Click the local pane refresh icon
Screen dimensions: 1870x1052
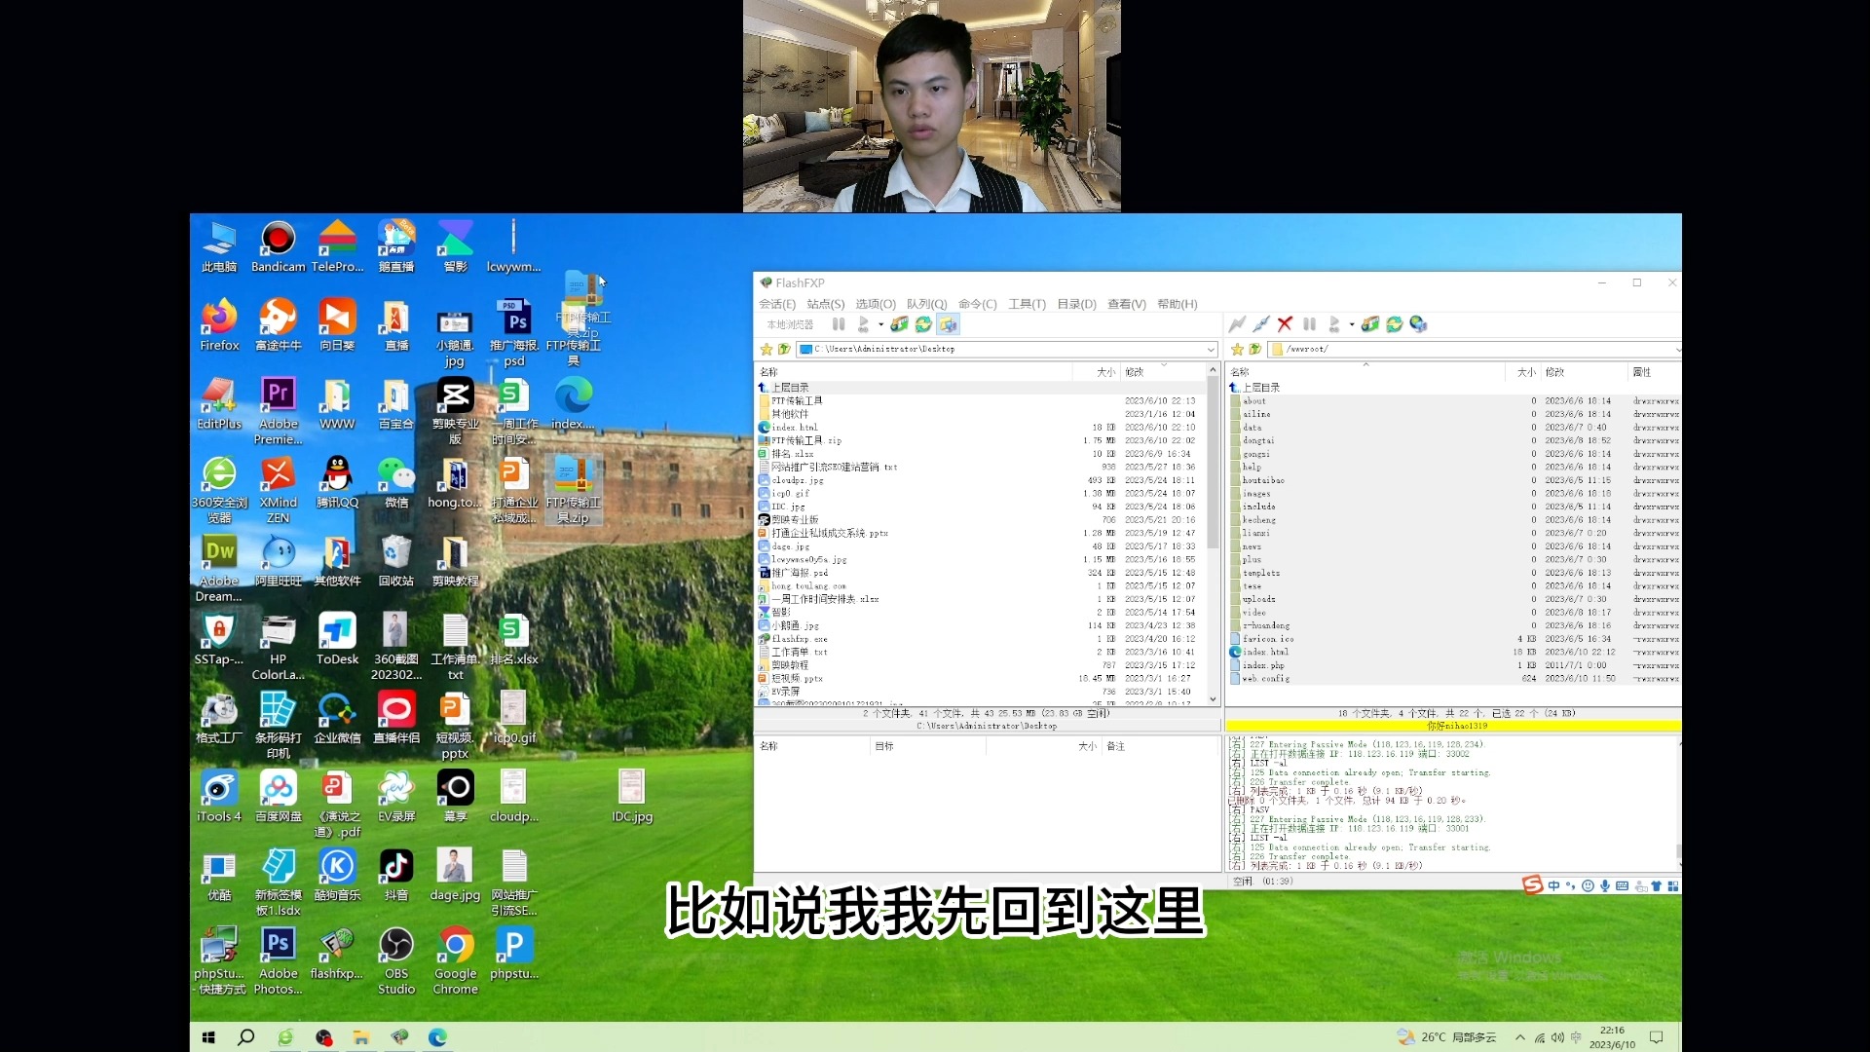[x=923, y=324]
